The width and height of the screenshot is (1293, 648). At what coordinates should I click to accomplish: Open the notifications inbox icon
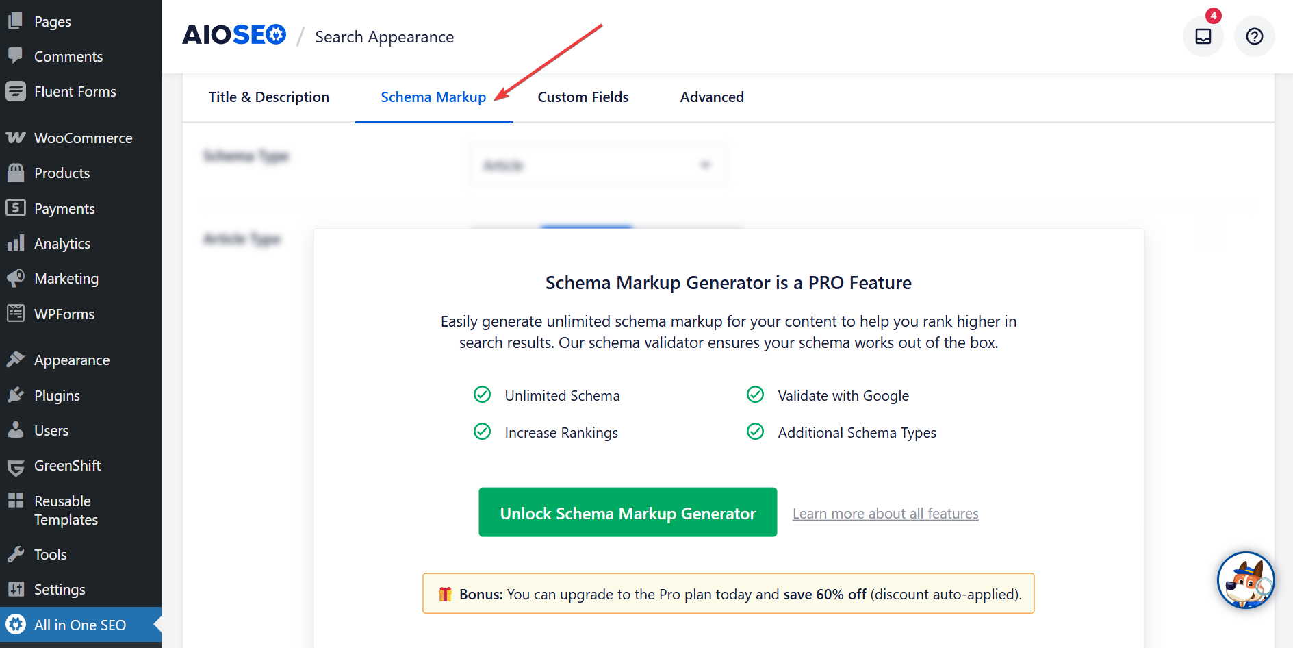click(x=1203, y=36)
